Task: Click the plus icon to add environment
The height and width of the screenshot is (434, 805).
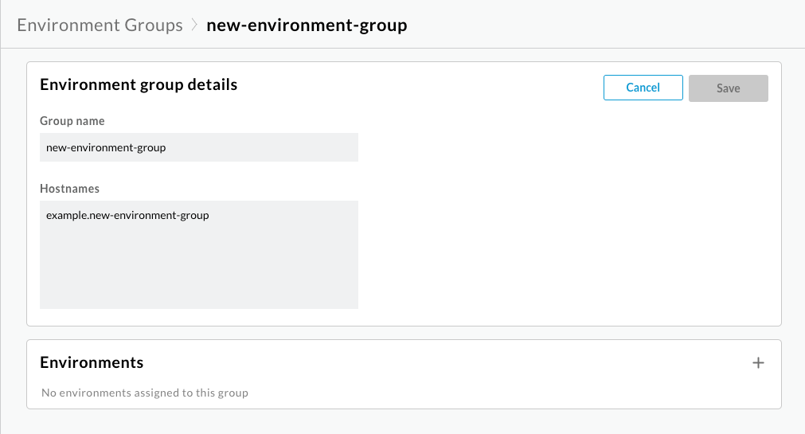Action: point(758,363)
